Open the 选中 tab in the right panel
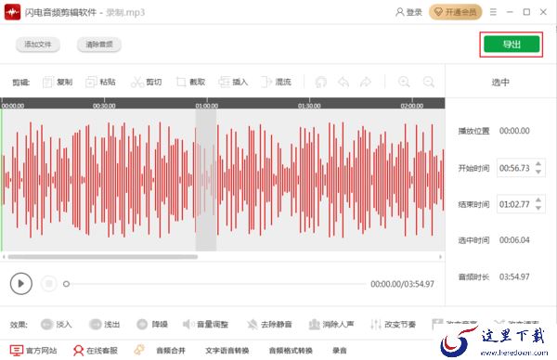 (x=500, y=82)
